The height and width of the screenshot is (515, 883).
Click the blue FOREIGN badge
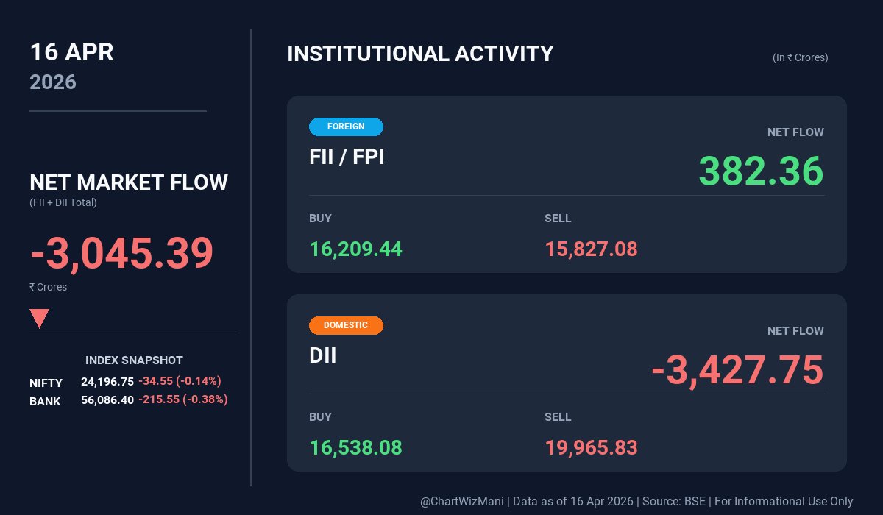346,127
